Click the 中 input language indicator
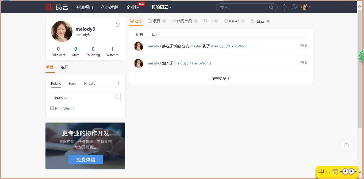 coord(321,172)
